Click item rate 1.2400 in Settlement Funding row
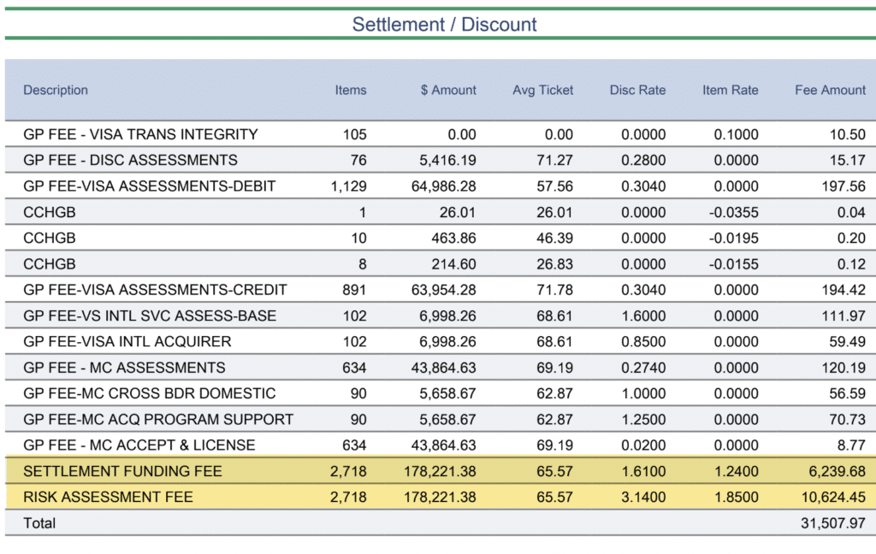Screen dimensions: 876x554 pyautogui.click(x=737, y=471)
